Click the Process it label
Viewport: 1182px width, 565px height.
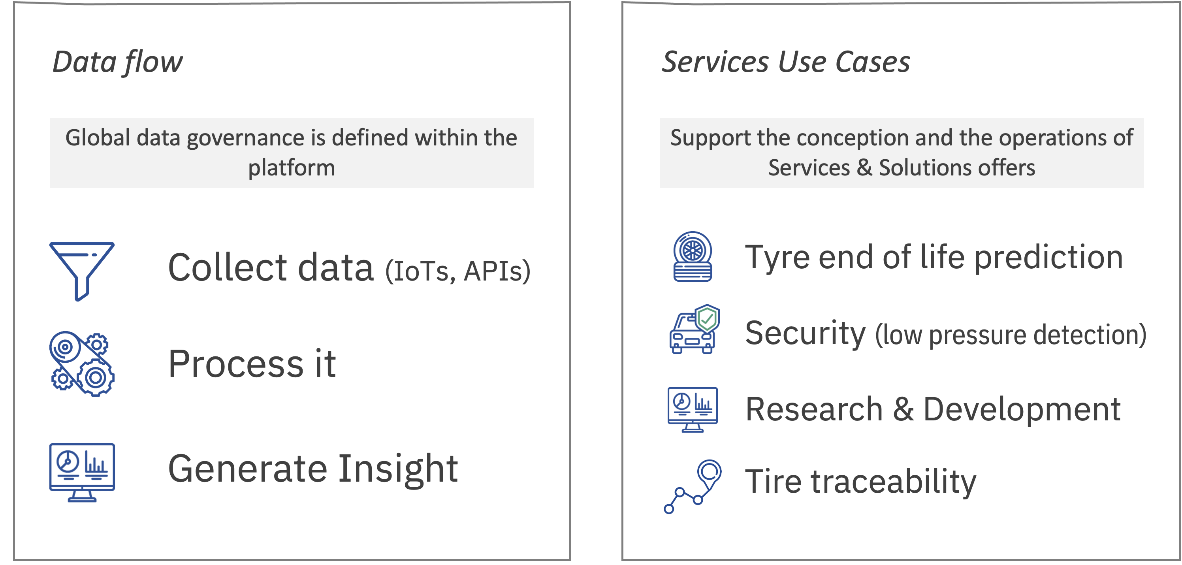pos(252,364)
